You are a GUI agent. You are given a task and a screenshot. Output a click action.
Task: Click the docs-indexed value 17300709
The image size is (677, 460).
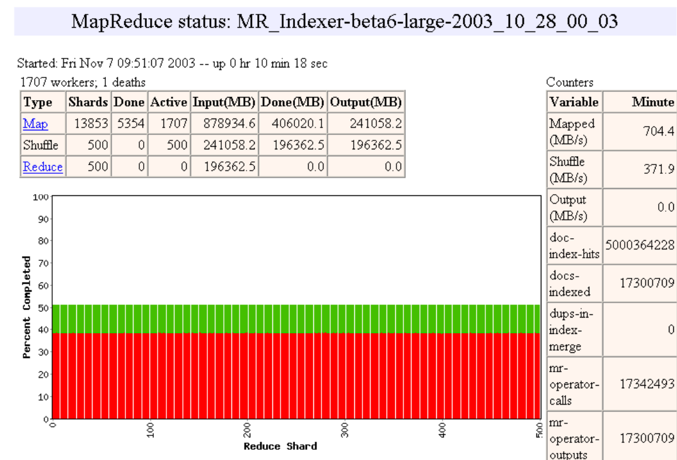[647, 283]
